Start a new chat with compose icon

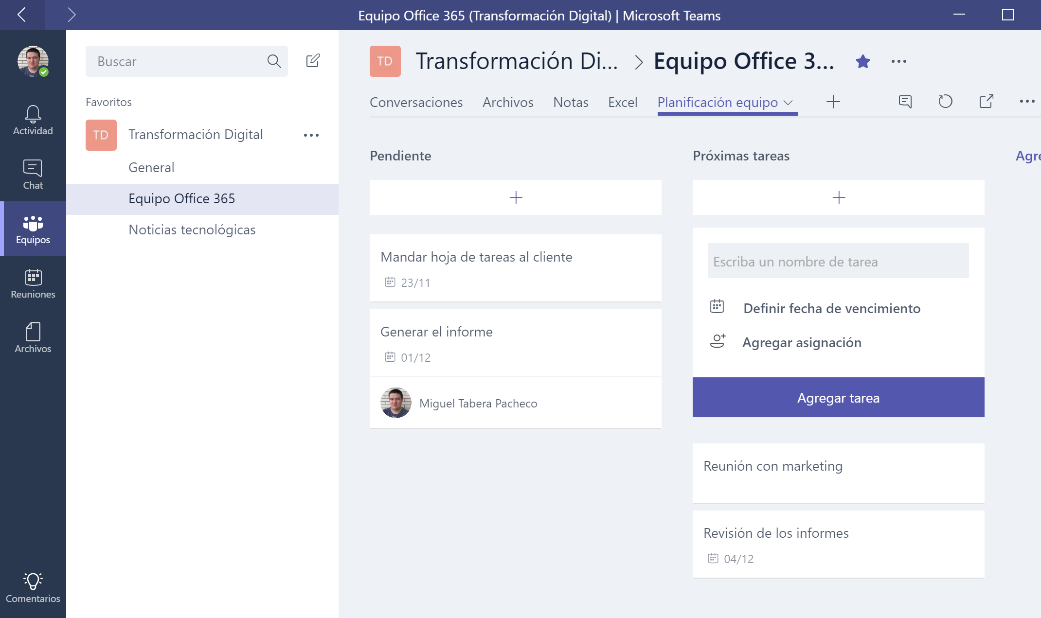point(313,61)
